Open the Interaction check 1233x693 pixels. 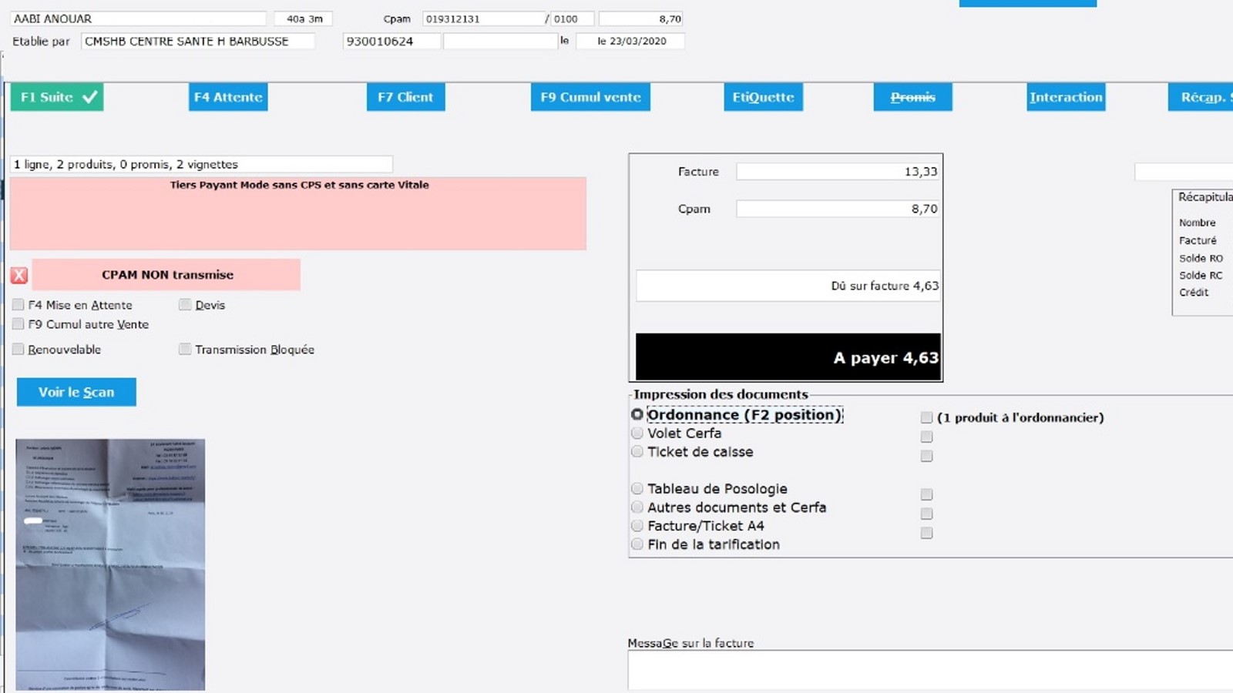[1066, 97]
